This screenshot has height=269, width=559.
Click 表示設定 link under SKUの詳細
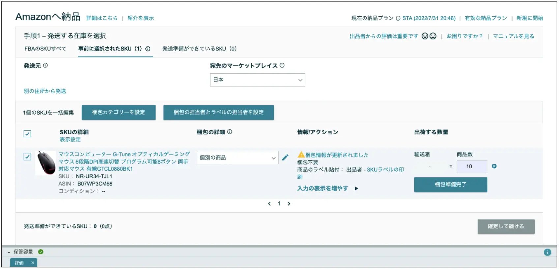(x=70, y=139)
